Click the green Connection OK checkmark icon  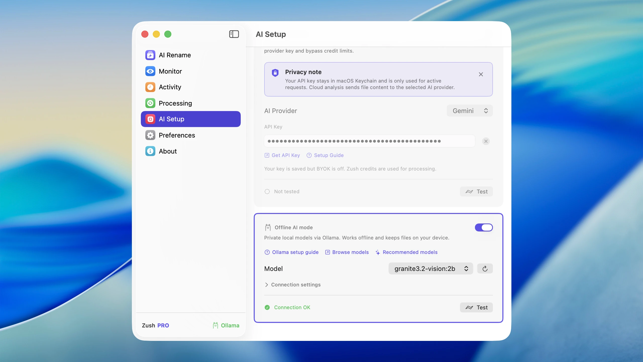click(267, 307)
